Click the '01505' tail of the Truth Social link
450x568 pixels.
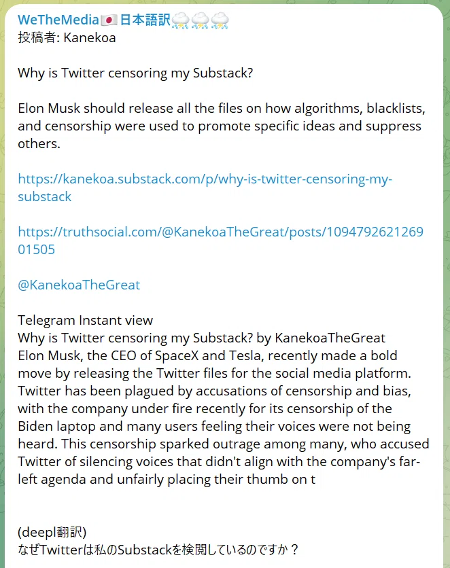click(36, 249)
